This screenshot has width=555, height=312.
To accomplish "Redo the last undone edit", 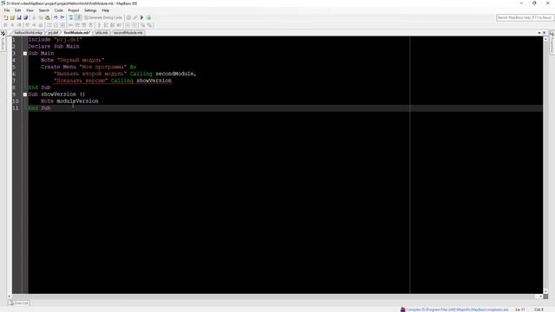I will coord(62,17).
